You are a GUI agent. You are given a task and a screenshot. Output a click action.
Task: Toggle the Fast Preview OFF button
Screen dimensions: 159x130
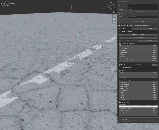pyautogui.click(x=138, y=38)
